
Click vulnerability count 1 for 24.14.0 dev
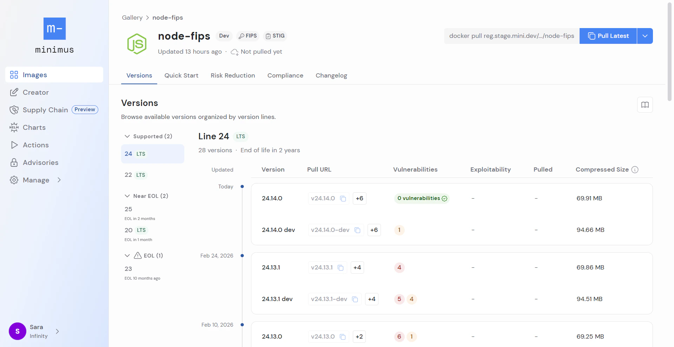tap(399, 230)
